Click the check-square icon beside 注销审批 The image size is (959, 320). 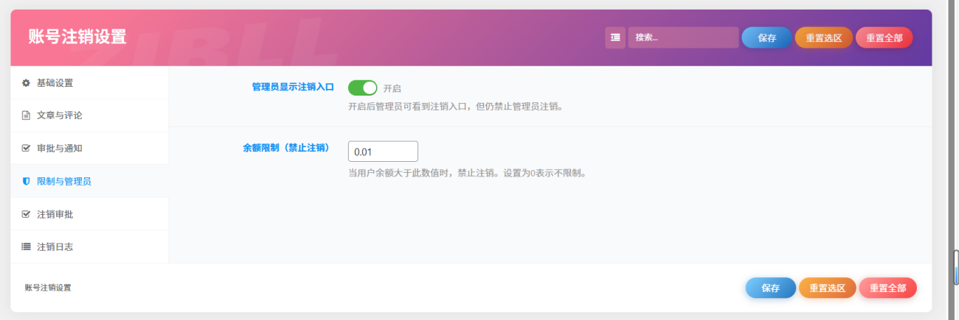click(26, 214)
